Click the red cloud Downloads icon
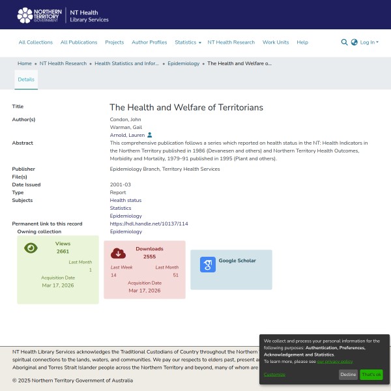 click(118, 253)
